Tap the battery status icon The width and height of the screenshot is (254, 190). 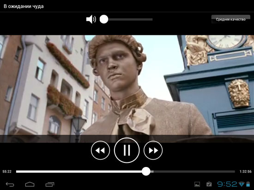click(x=248, y=184)
